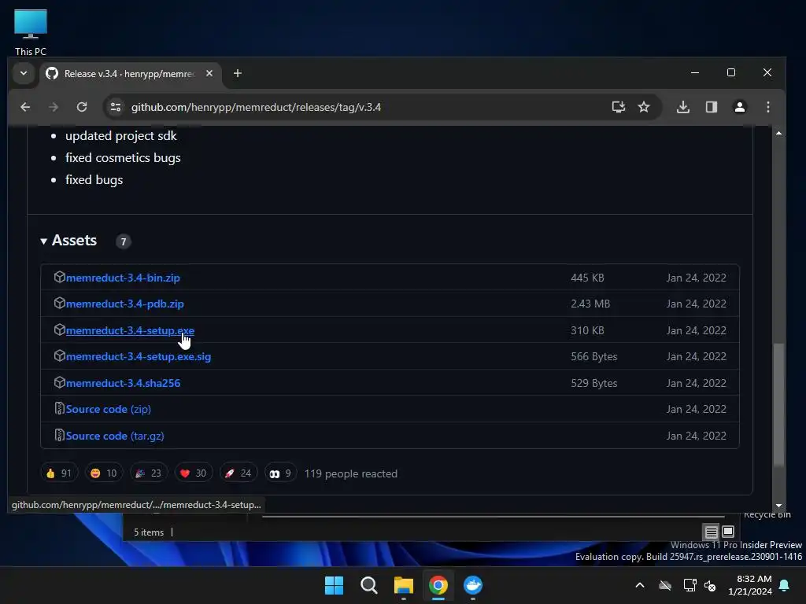Open Docker Desktop from taskbar

pos(473,585)
